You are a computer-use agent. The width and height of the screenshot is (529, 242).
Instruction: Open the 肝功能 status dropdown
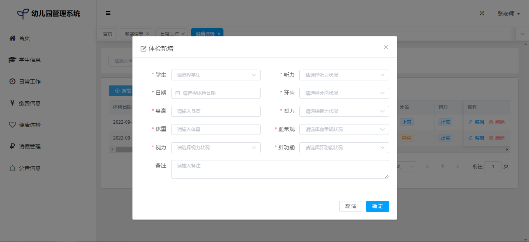344,148
